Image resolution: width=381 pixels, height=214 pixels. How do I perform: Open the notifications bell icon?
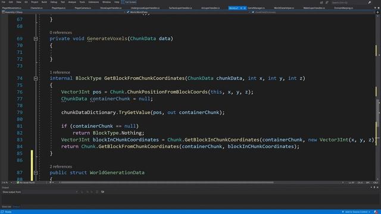pos(376,212)
